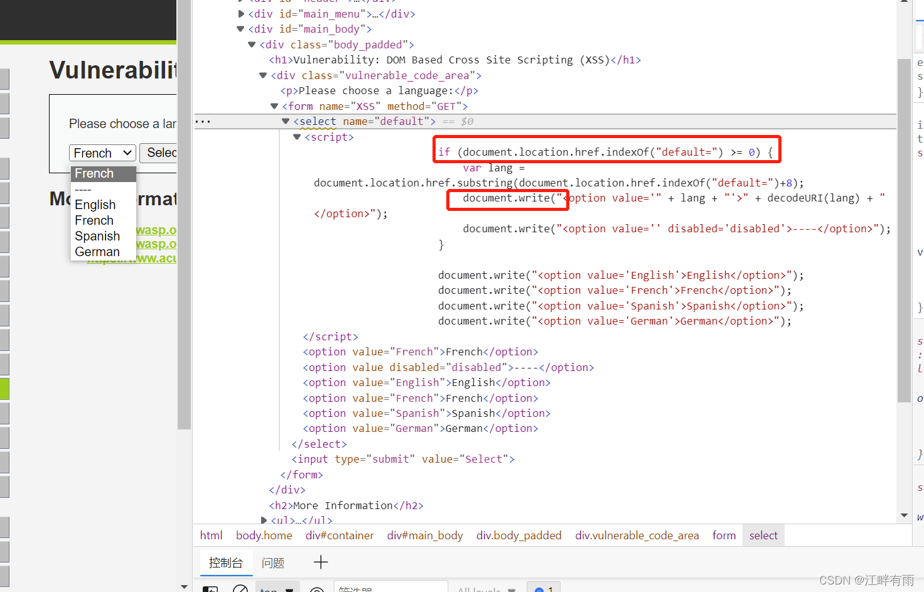The height and width of the screenshot is (592, 924).
Task: Collapse the script node triangle
Action: coord(297,137)
